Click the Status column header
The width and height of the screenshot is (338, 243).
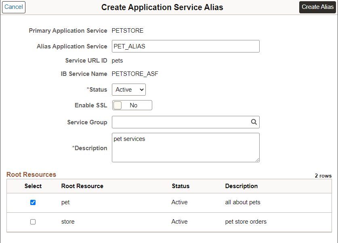tap(180, 186)
